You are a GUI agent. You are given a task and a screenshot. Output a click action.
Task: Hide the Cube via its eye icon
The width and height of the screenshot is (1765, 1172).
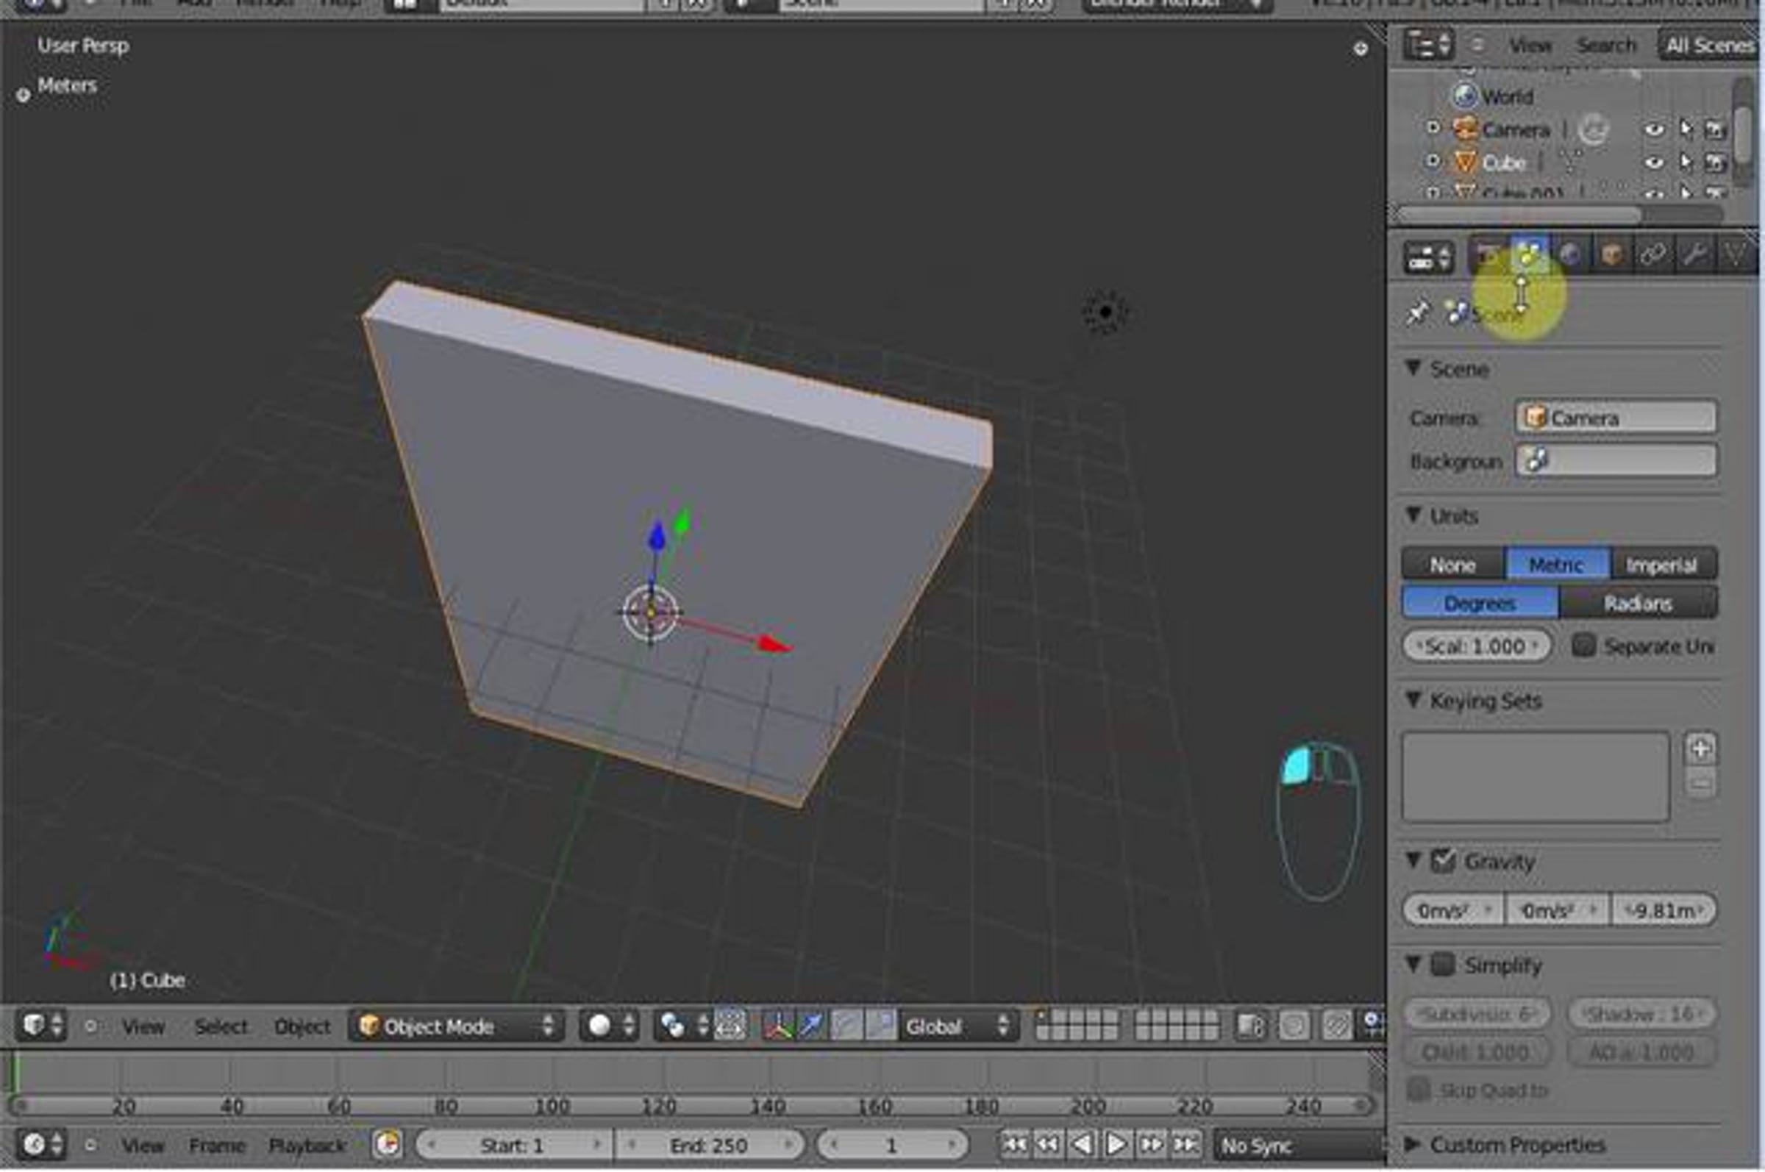tap(1654, 162)
